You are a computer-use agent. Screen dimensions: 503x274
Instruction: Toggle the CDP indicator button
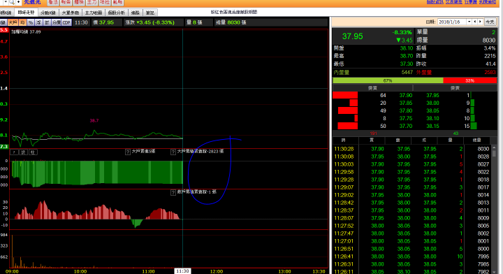tap(66, 22)
